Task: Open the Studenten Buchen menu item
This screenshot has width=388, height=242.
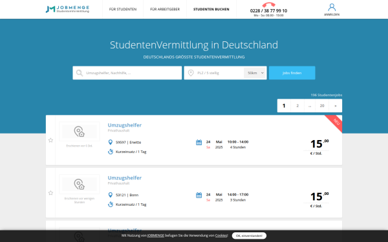Action: 211,10
